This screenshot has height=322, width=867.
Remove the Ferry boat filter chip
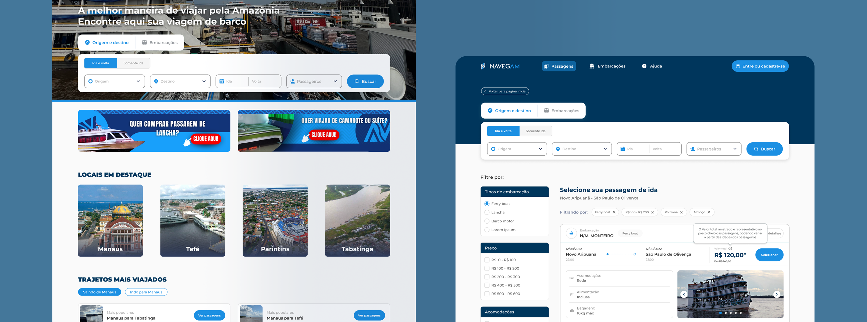[614, 212]
